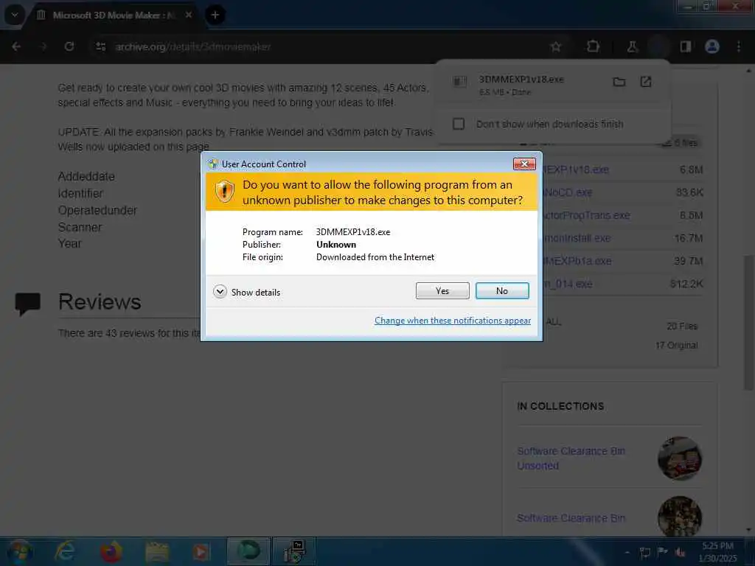Image resolution: width=755 pixels, height=566 pixels.
Task: Open the tab search dropdown arrow
Action: [15, 15]
